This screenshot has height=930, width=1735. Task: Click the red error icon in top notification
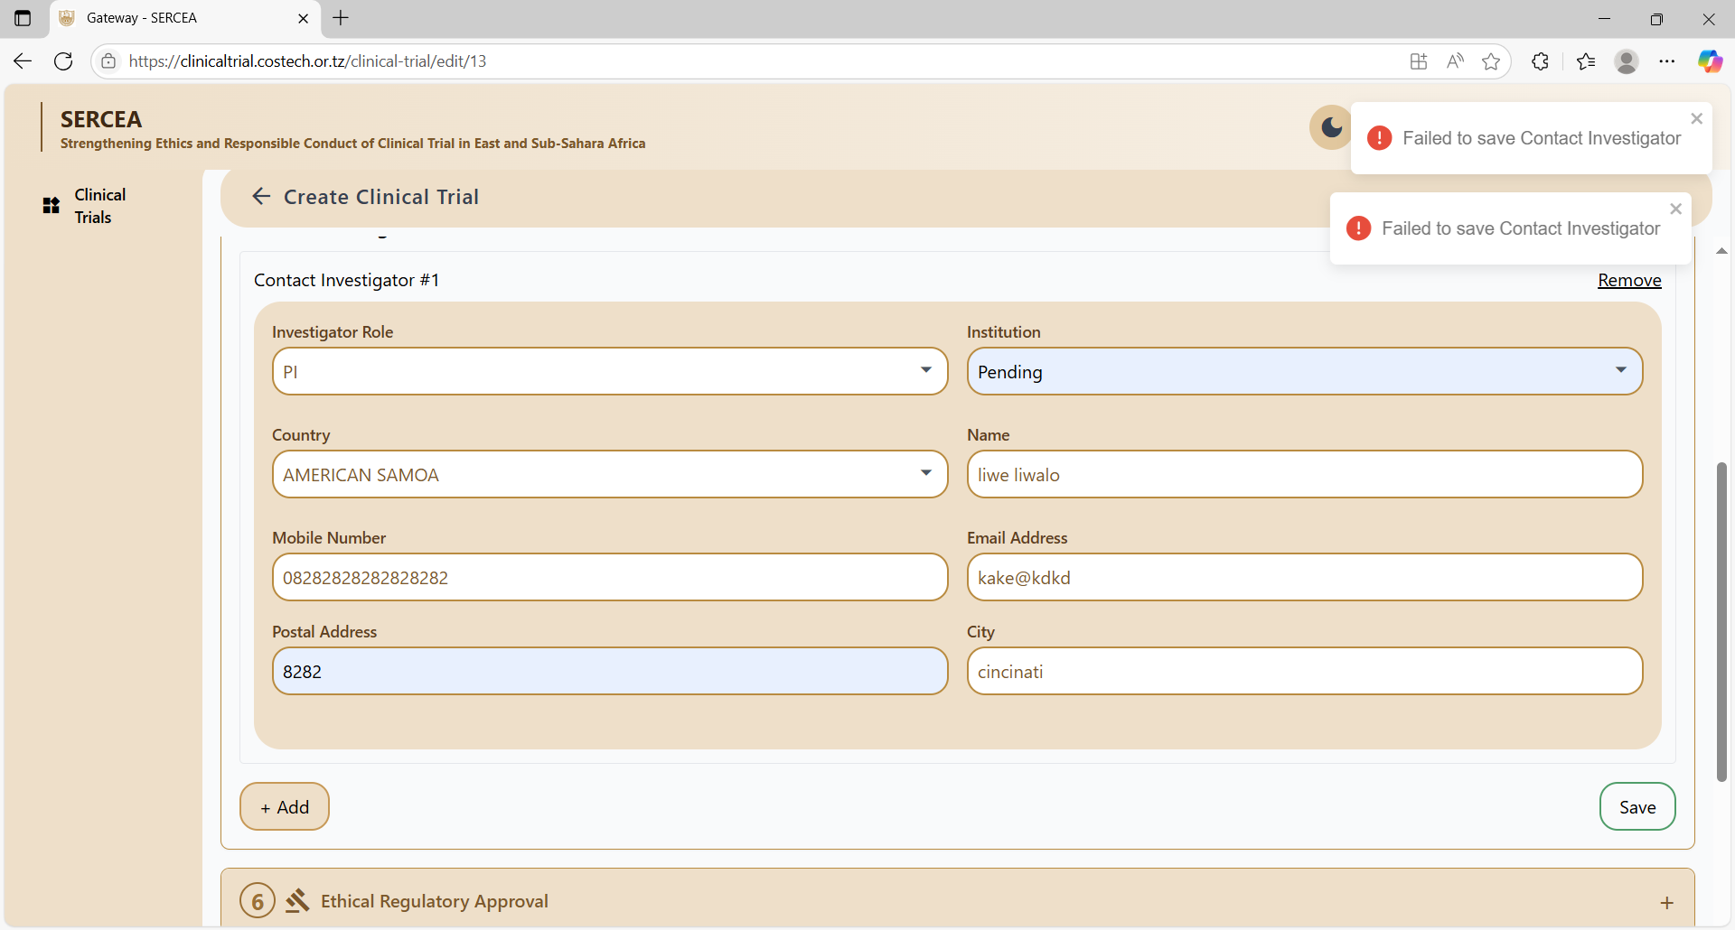(1379, 138)
